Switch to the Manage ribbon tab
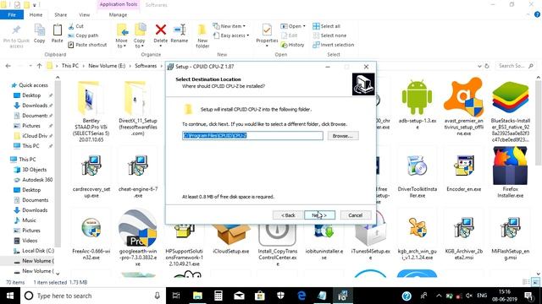The image size is (542, 304). [x=118, y=15]
